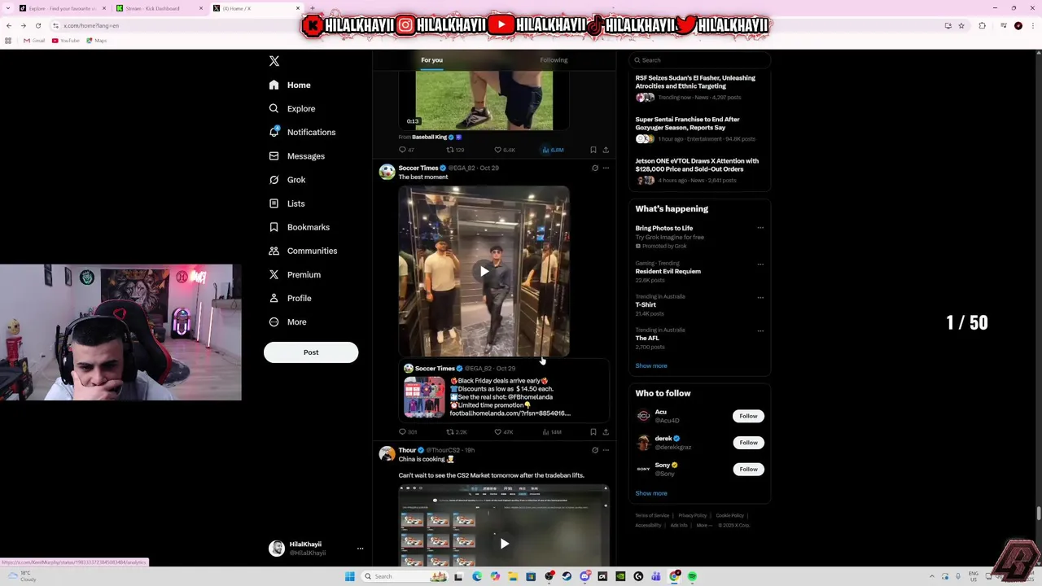The height and width of the screenshot is (586, 1042).
Task: Switch to the For you tab
Action: (431, 60)
